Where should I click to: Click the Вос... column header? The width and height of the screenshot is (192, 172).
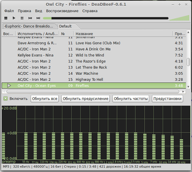click(x=8, y=34)
